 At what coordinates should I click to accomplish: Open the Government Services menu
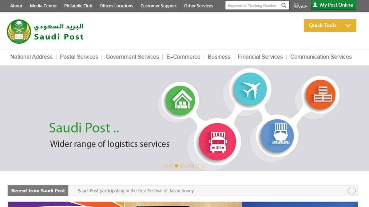pos(132,57)
